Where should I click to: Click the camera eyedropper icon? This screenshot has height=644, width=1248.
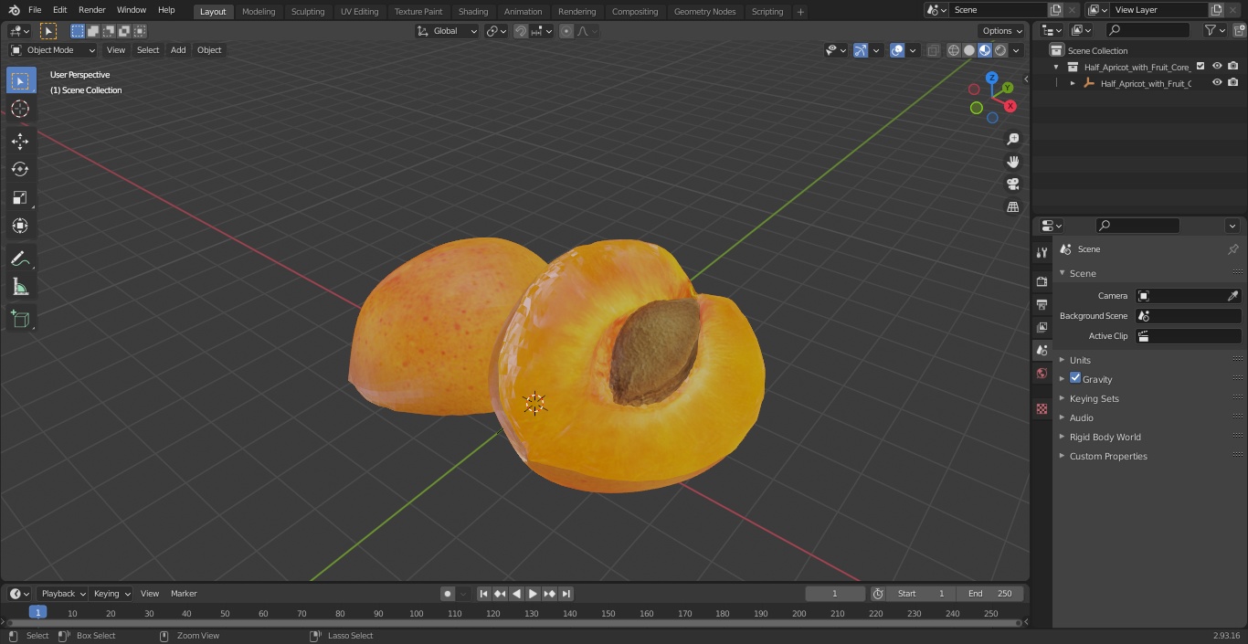click(1232, 296)
